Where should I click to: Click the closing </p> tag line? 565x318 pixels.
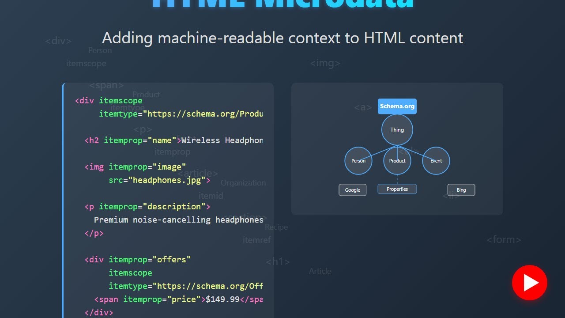94,233
